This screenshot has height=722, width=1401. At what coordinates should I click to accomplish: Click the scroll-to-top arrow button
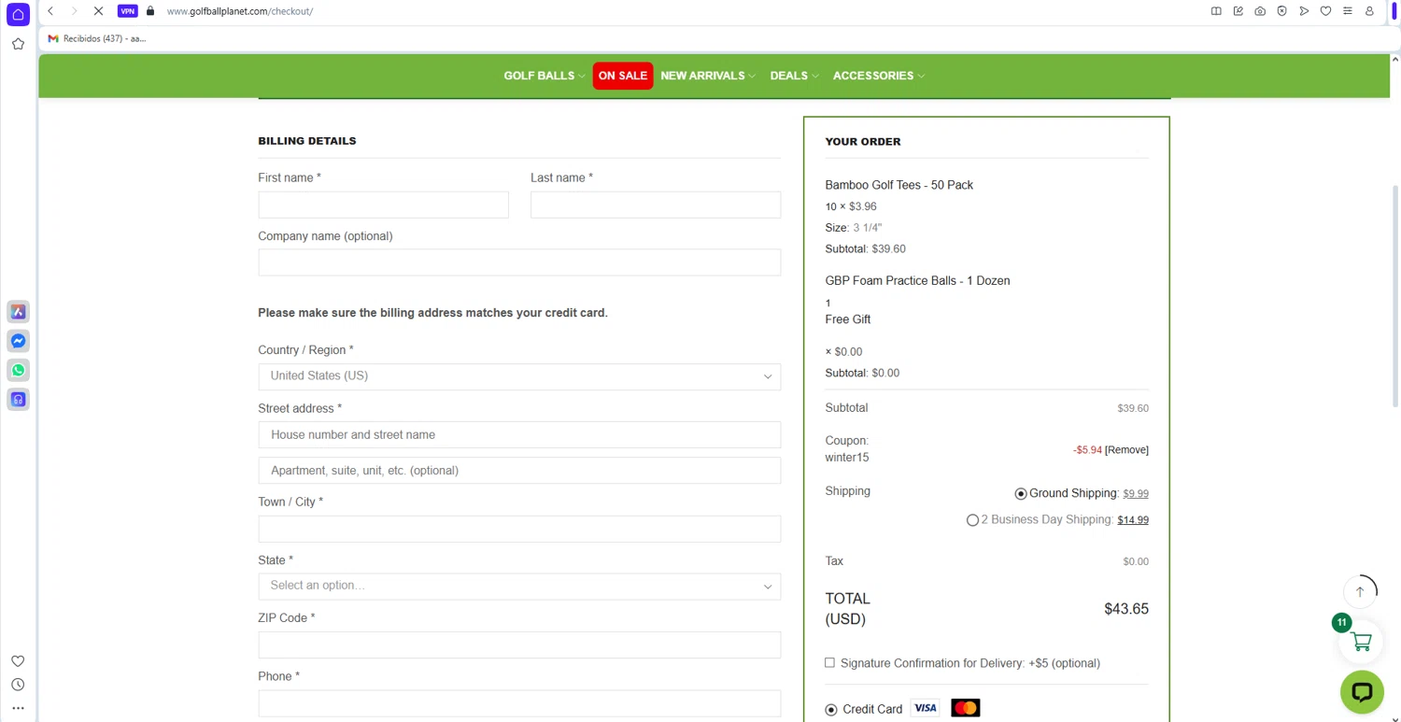coord(1360,591)
